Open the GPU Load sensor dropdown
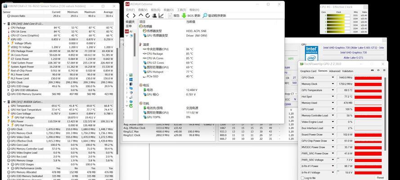 333,109
